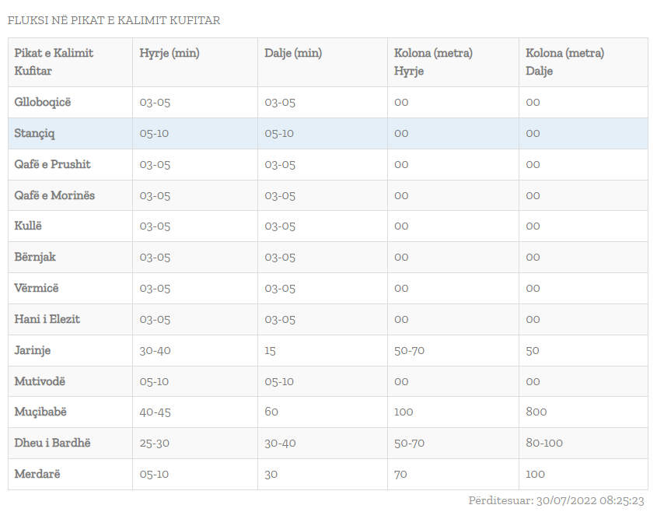Screen dimensions: 657x519
Task: Click the Qafë e Prushit row label
Action: pyautogui.click(x=52, y=164)
